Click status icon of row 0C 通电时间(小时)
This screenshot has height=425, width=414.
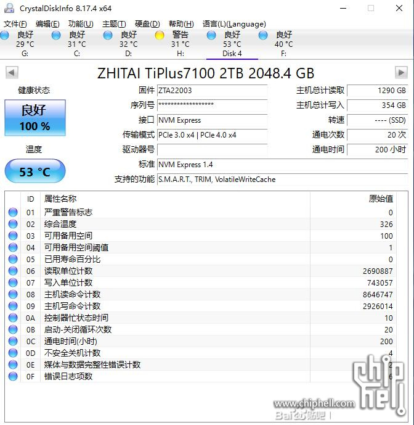[x=13, y=341]
